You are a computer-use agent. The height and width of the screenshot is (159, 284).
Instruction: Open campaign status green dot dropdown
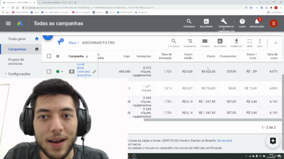pos(59,72)
